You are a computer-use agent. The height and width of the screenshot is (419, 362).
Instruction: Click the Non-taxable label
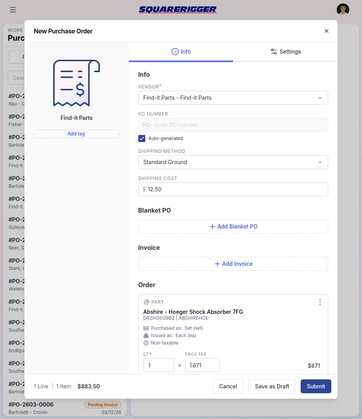[x=164, y=343]
